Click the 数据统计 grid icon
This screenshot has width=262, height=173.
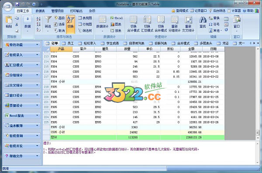tap(102, 20)
